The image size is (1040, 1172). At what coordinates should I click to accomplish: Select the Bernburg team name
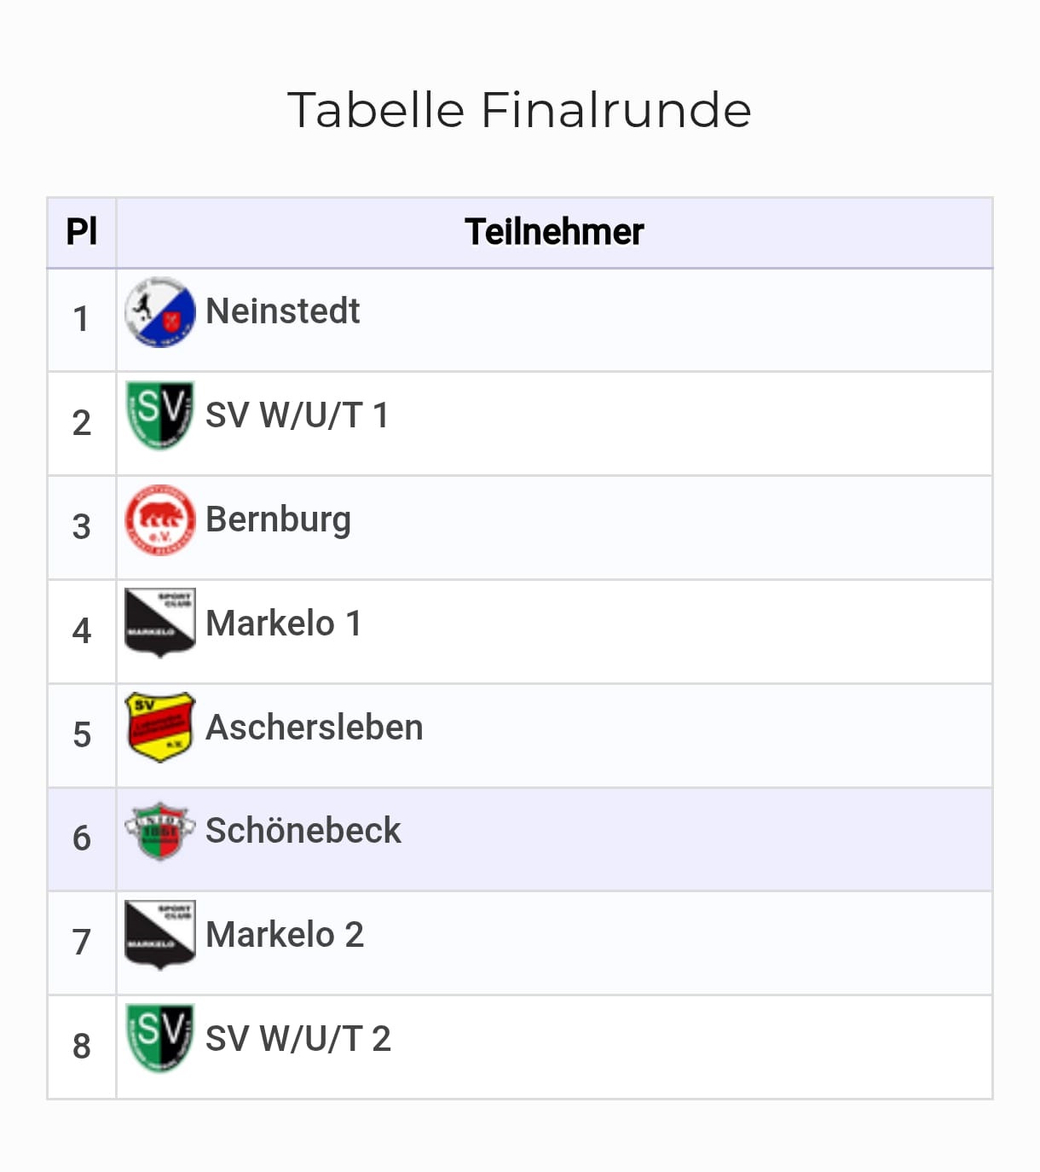pos(279,519)
